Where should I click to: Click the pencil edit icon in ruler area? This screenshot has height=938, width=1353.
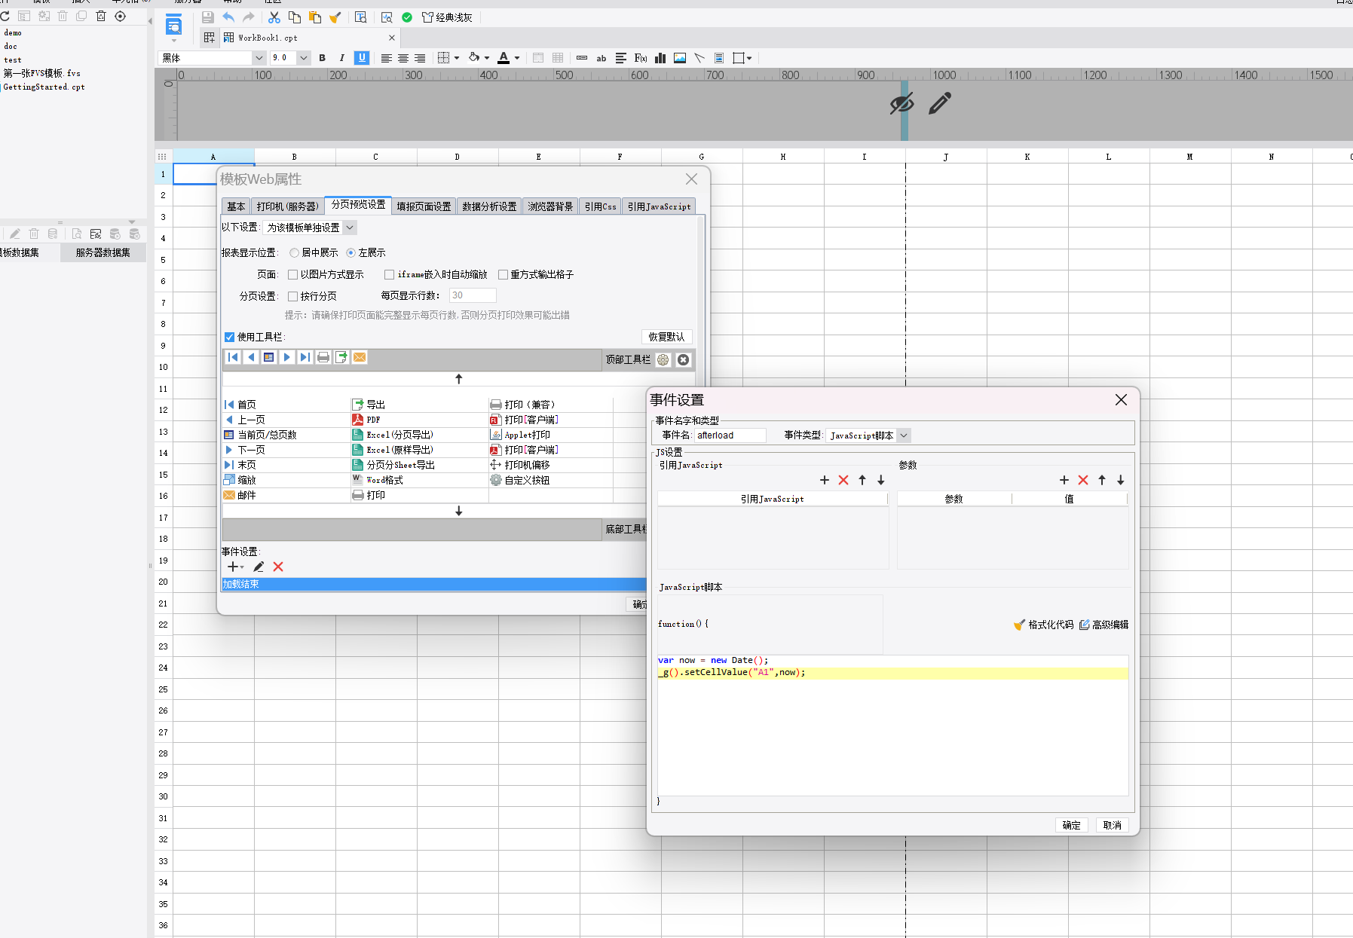[x=940, y=103]
